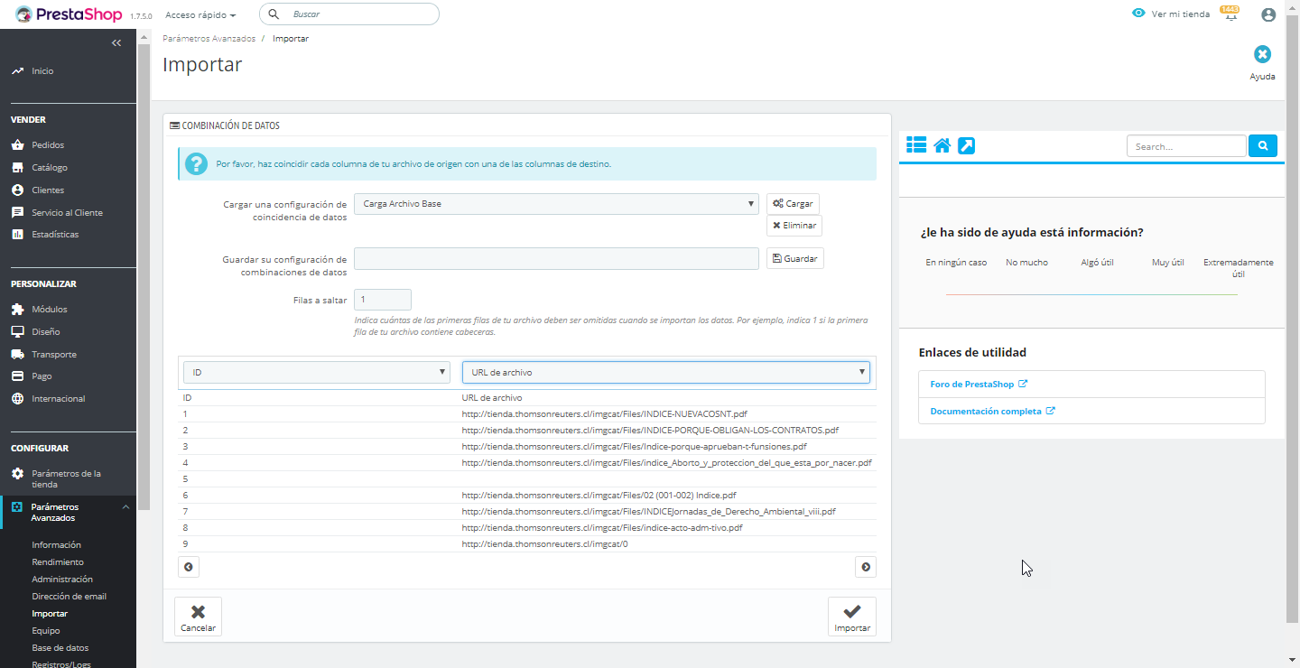Go to previous columns with left arrow
Image resolution: width=1300 pixels, height=668 pixels.
click(189, 567)
